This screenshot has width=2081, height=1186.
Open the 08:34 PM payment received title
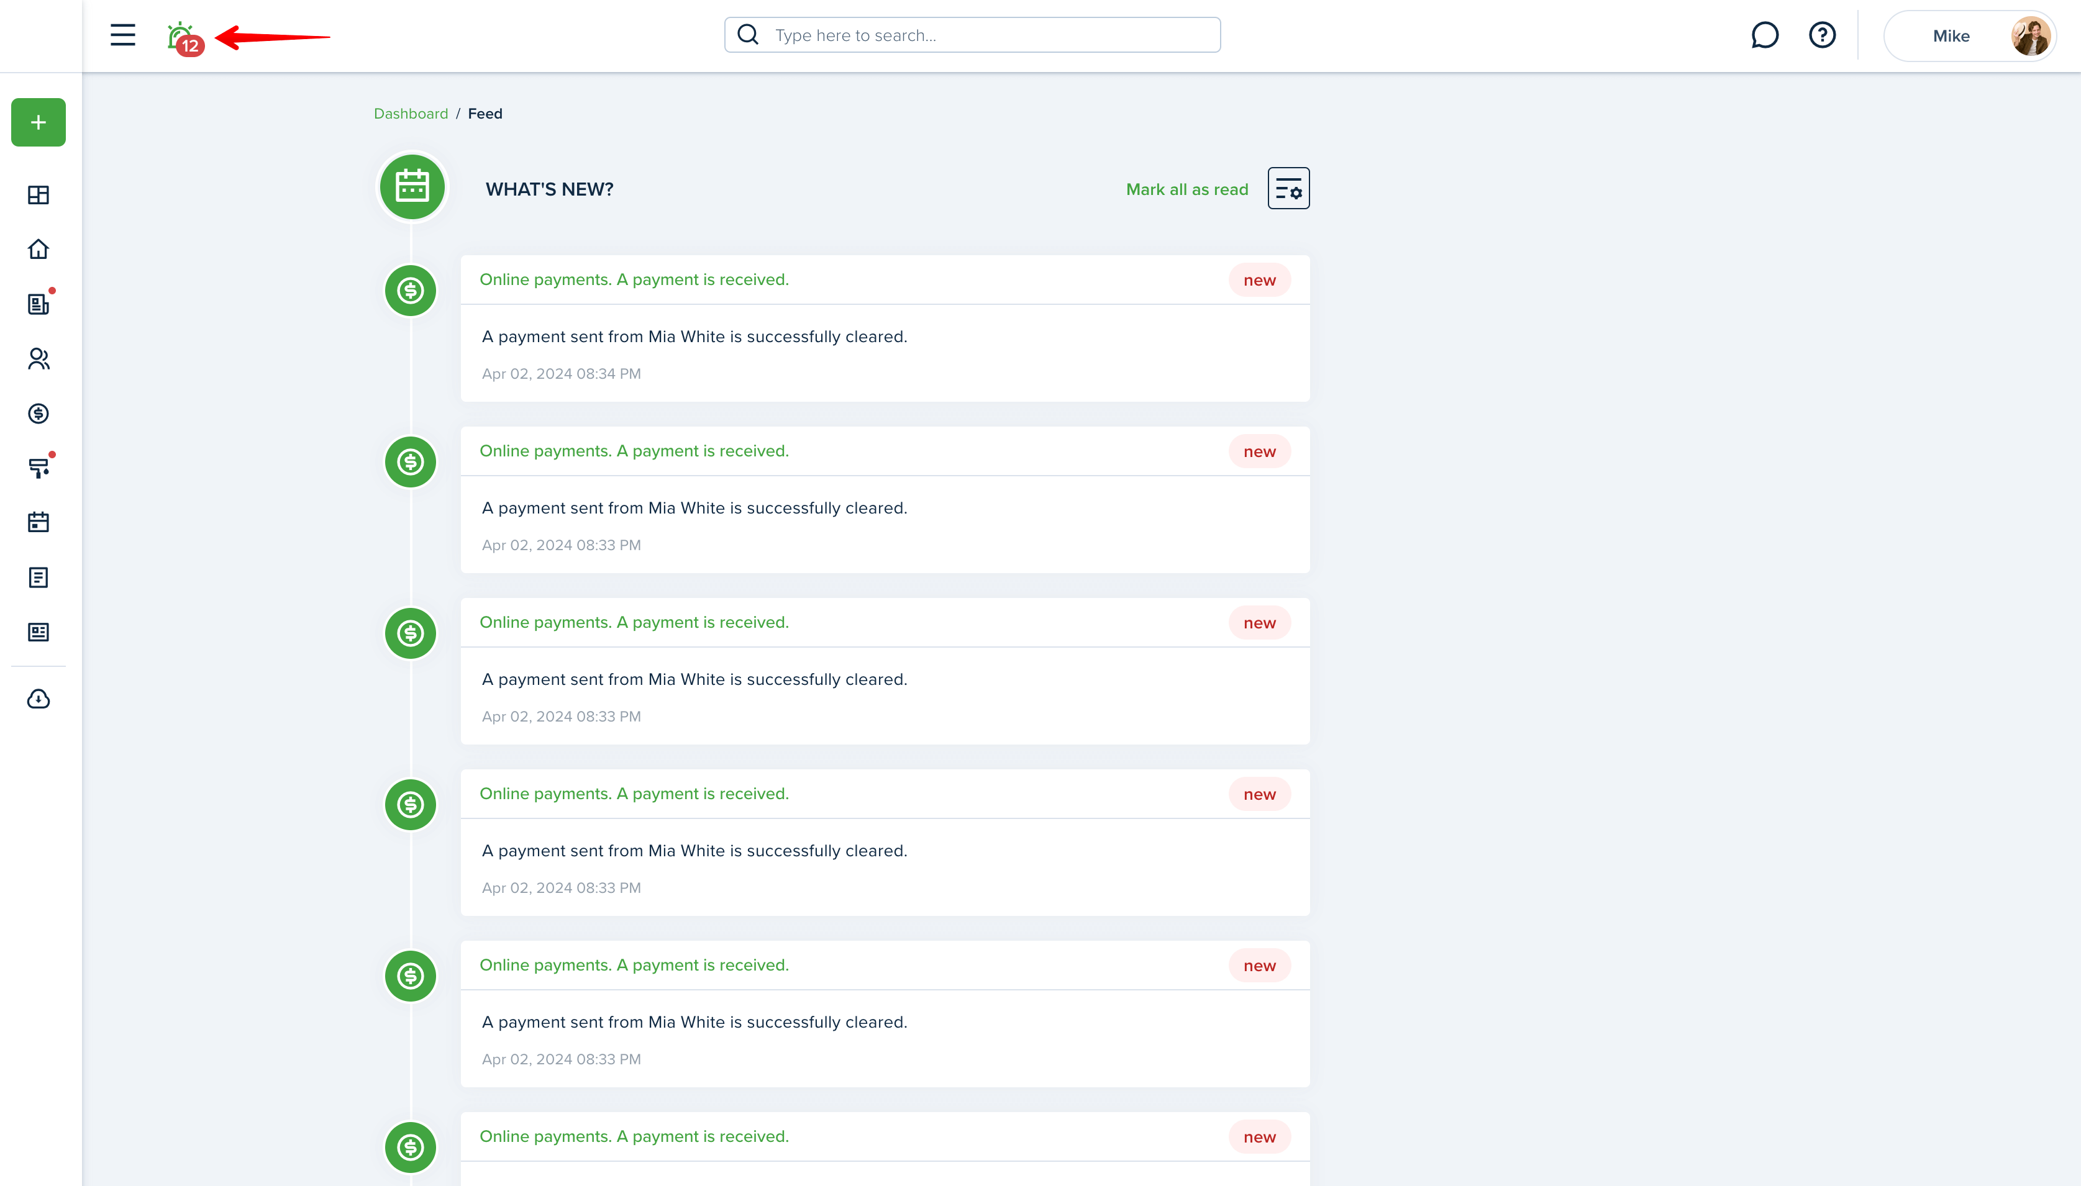click(x=634, y=279)
